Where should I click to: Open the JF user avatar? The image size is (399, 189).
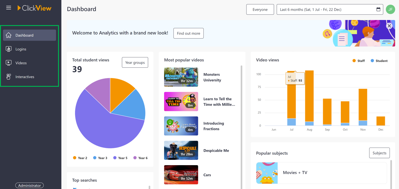click(x=390, y=9)
